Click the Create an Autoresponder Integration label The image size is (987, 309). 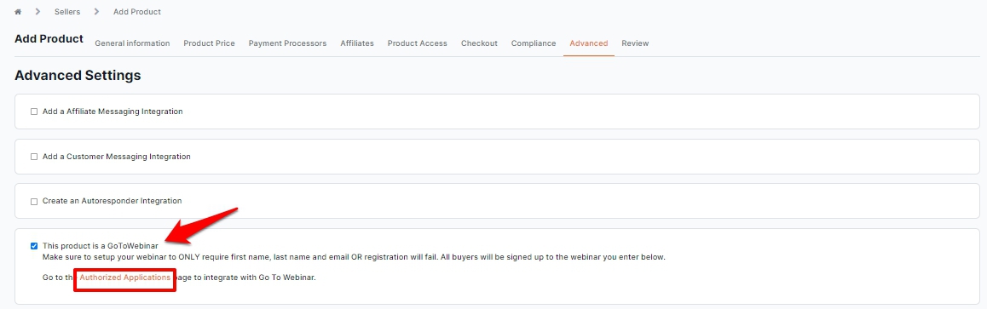click(x=112, y=201)
